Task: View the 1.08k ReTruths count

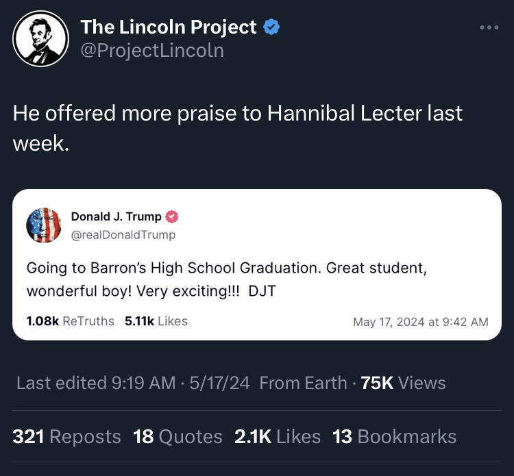Action: tap(70, 321)
